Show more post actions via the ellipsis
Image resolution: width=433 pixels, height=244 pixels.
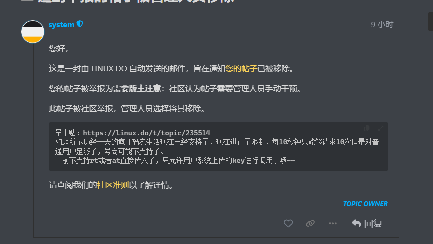[x=333, y=223]
